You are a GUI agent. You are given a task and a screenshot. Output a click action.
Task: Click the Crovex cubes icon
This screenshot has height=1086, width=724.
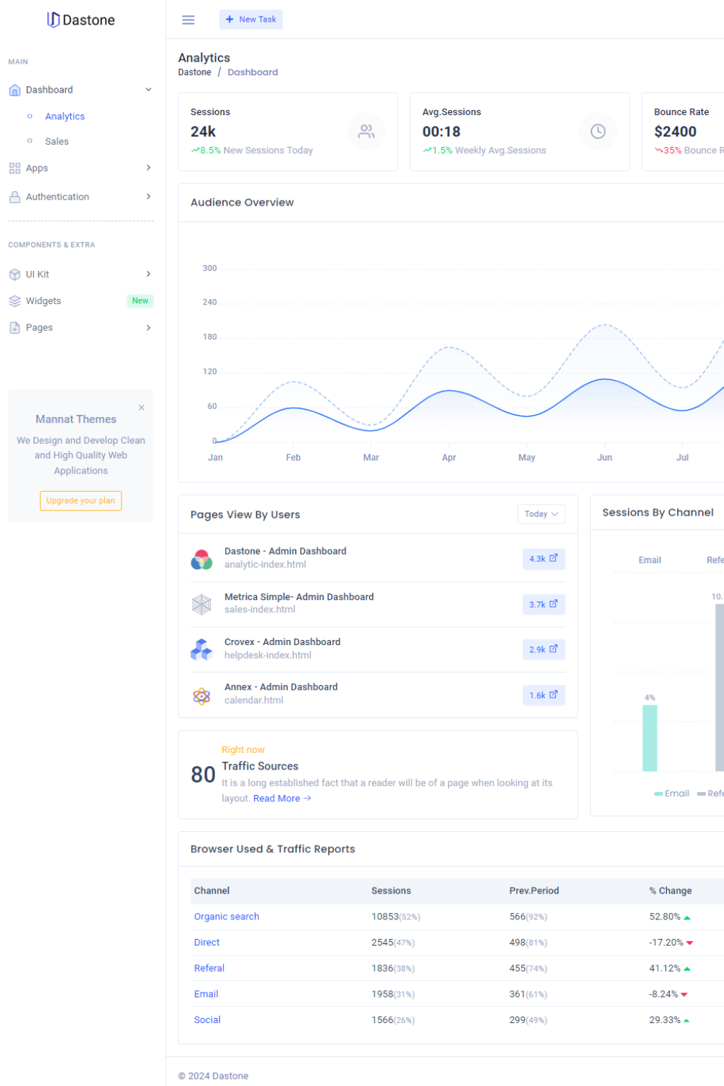pos(201,649)
